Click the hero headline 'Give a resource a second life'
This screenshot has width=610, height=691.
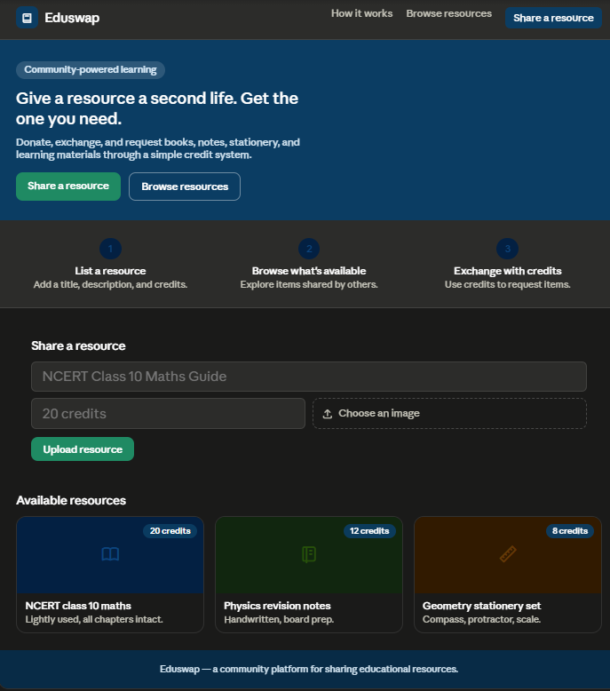(x=157, y=108)
